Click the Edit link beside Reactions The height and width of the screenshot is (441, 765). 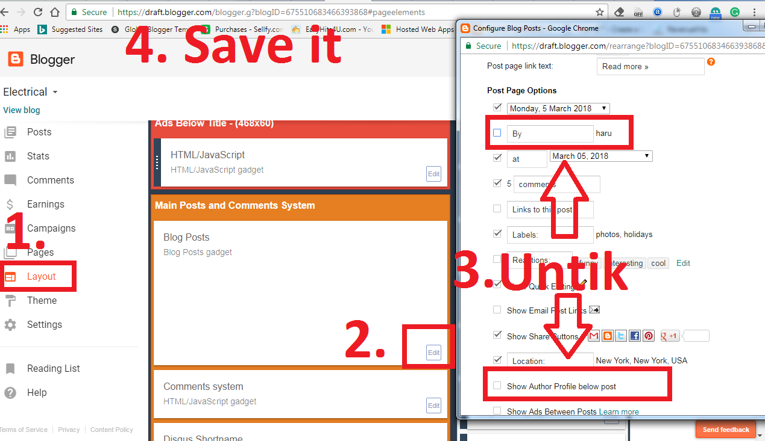pyautogui.click(x=683, y=263)
